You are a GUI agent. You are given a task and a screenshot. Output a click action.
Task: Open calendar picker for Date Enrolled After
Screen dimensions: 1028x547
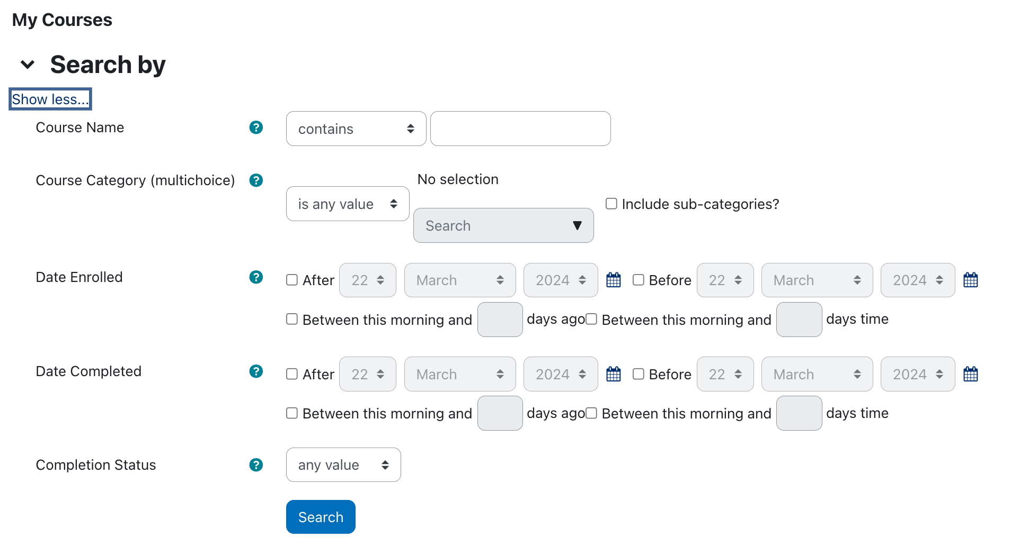(x=613, y=280)
